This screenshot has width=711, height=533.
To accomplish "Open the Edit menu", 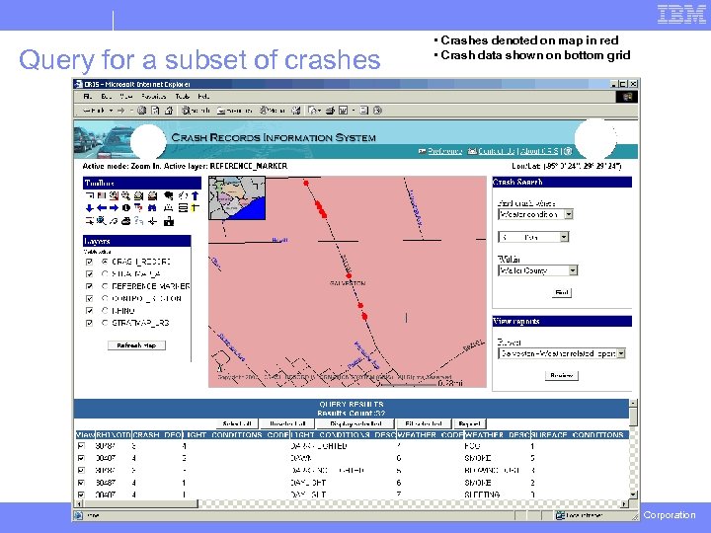I will coord(106,96).
